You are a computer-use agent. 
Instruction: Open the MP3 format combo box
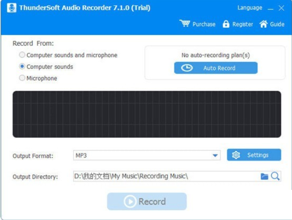(147, 155)
